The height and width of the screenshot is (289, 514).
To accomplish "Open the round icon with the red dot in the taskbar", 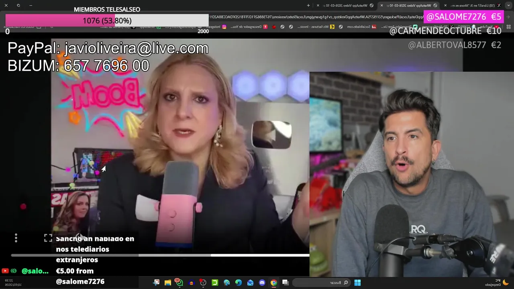I will (x=203, y=283).
